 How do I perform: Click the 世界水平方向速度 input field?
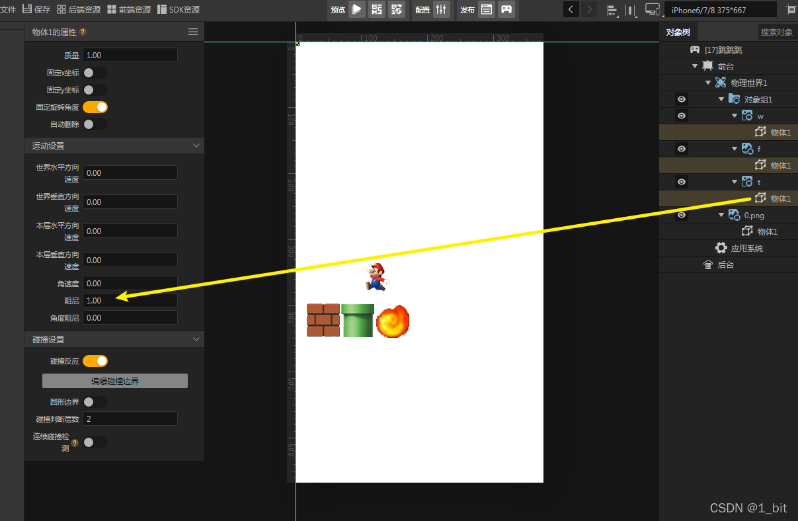(130, 173)
